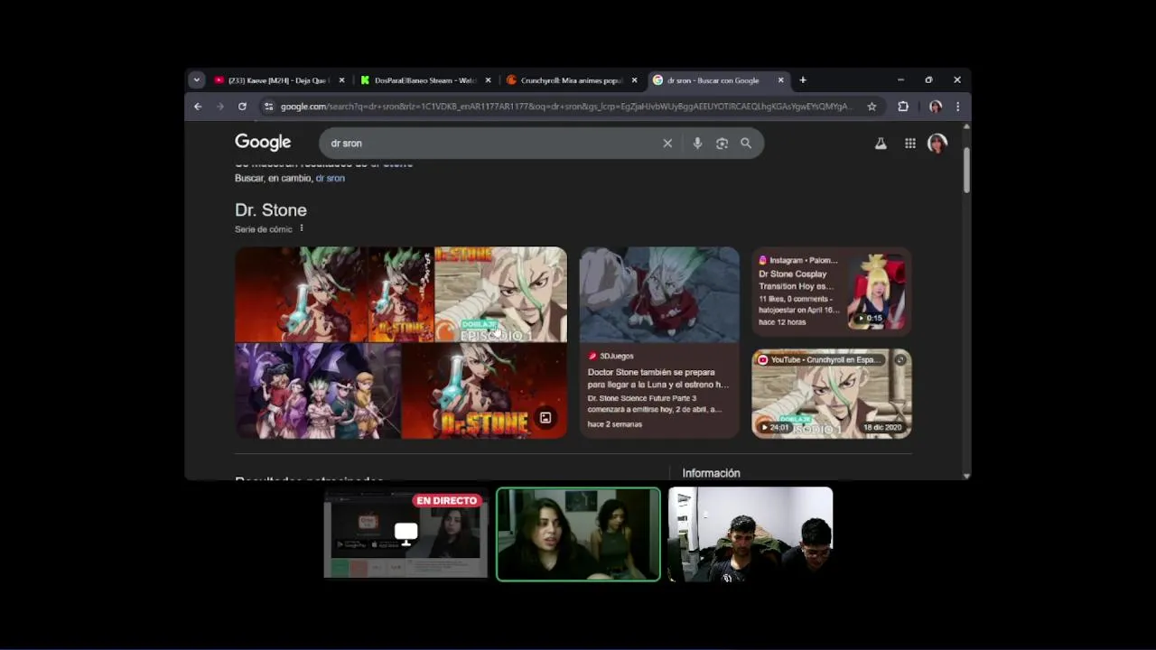Bookmark this page with the star

[x=872, y=107]
